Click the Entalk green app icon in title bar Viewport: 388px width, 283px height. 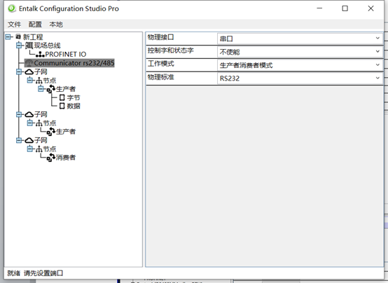click(12, 8)
